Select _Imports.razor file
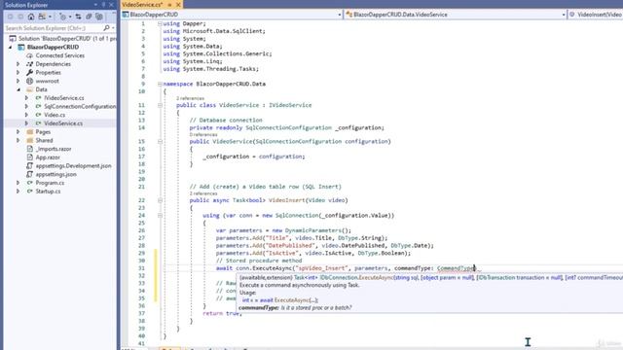Image resolution: width=623 pixels, height=350 pixels. click(54, 149)
